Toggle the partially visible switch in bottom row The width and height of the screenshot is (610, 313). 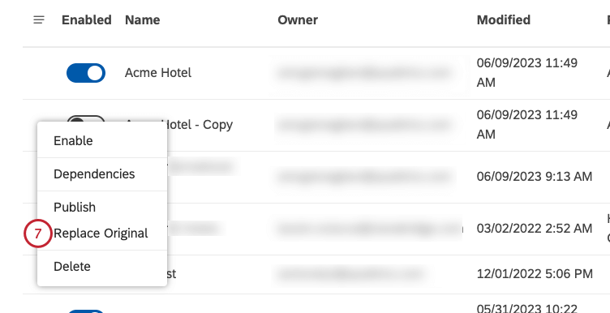point(86,311)
